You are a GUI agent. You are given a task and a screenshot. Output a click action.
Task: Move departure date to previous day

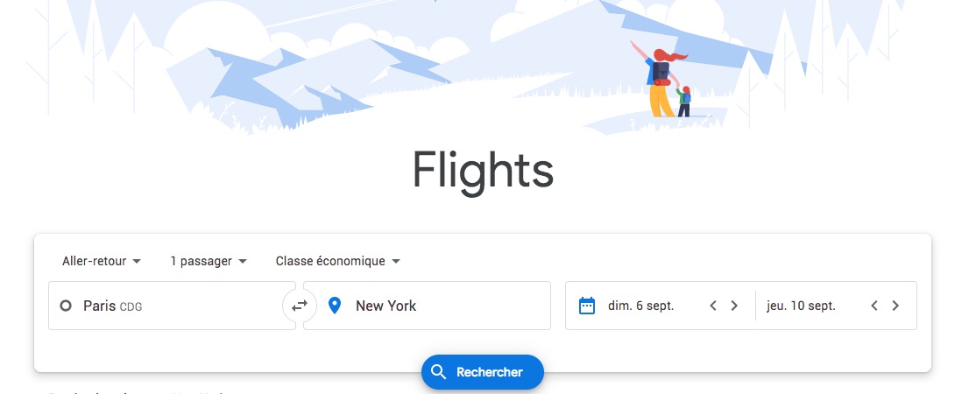click(713, 306)
